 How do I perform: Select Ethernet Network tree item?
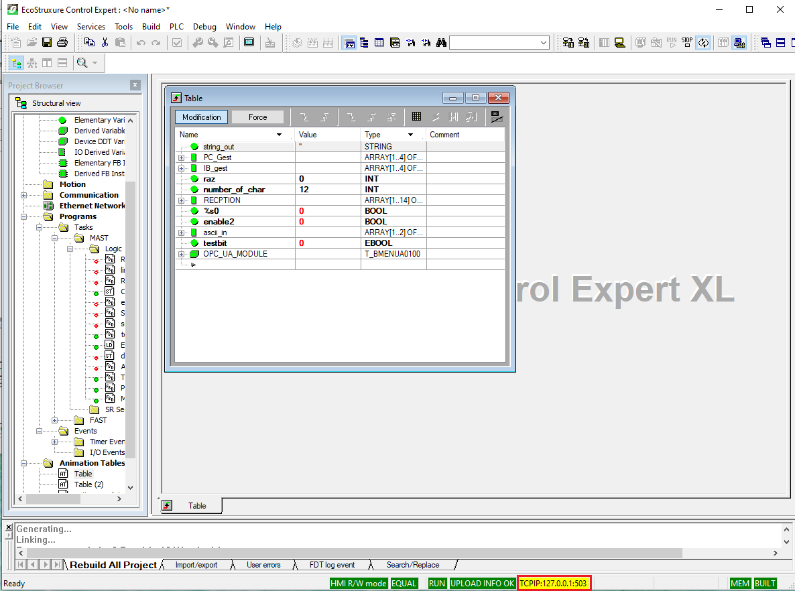click(92, 206)
